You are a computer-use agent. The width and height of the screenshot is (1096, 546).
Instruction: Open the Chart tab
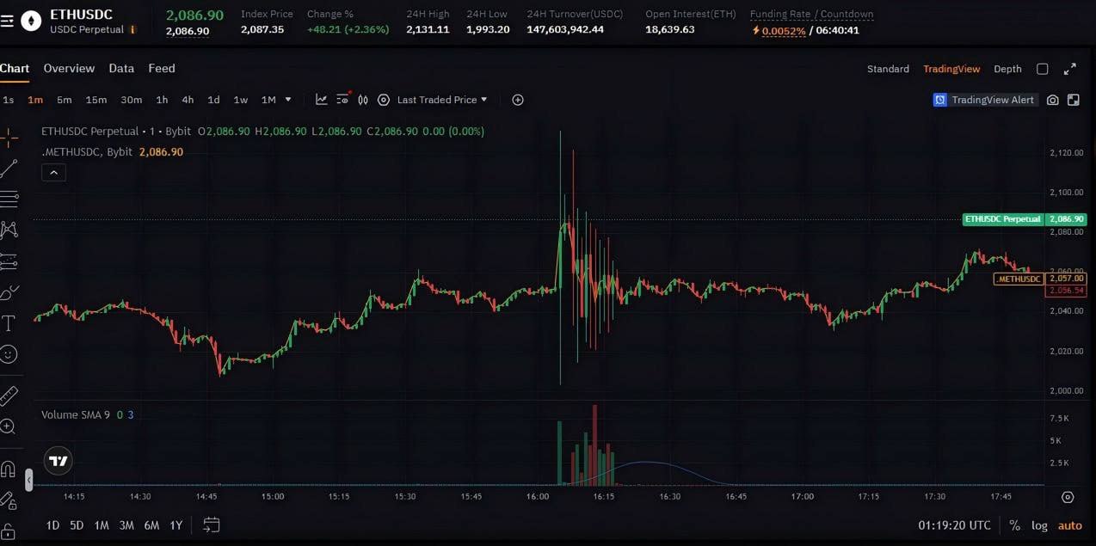click(15, 69)
